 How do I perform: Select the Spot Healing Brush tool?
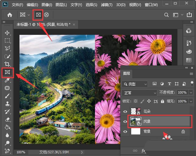(7, 88)
